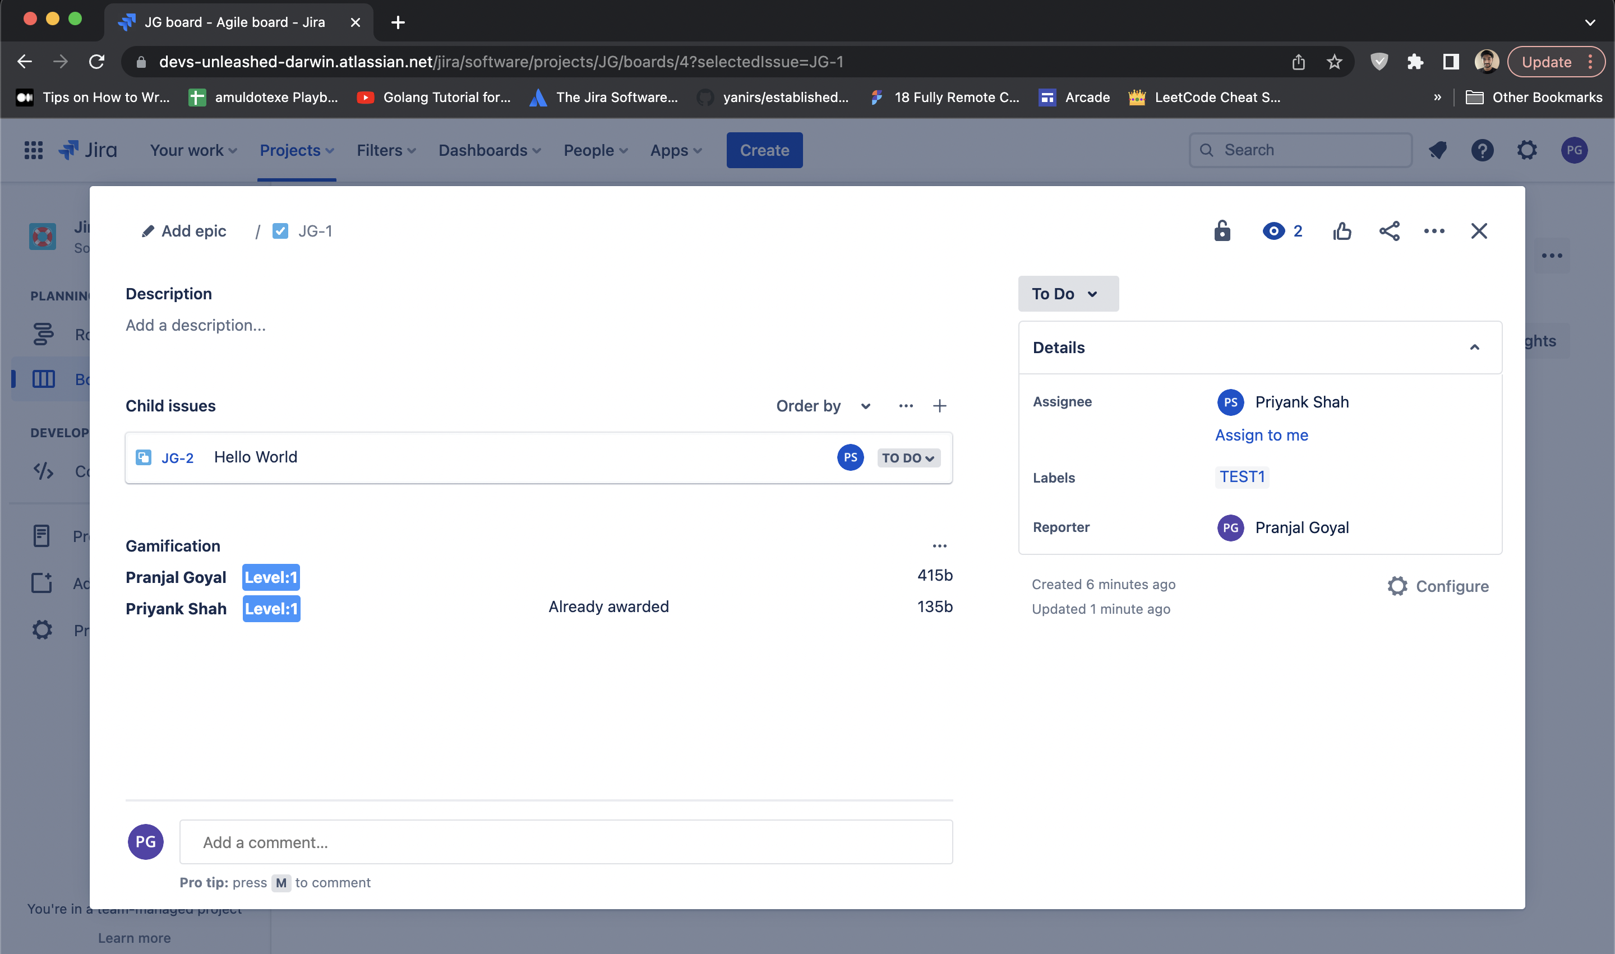Click the plus icon to add child issue
This screenshot has width=1615, height=954.
pyautogui.click(x=939, y=406)
